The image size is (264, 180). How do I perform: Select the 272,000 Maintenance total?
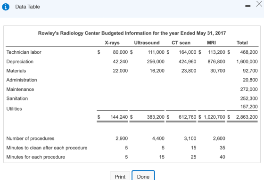pyautogui.click(x=249, y=89)
